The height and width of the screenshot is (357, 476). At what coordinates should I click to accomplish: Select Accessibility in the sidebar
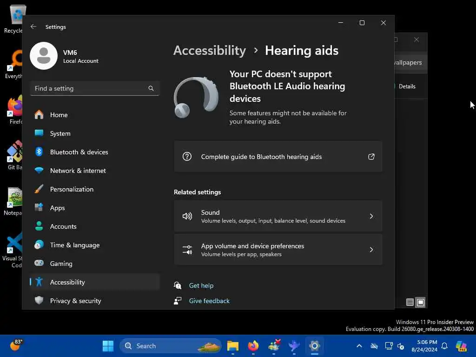tap(95, 282)
